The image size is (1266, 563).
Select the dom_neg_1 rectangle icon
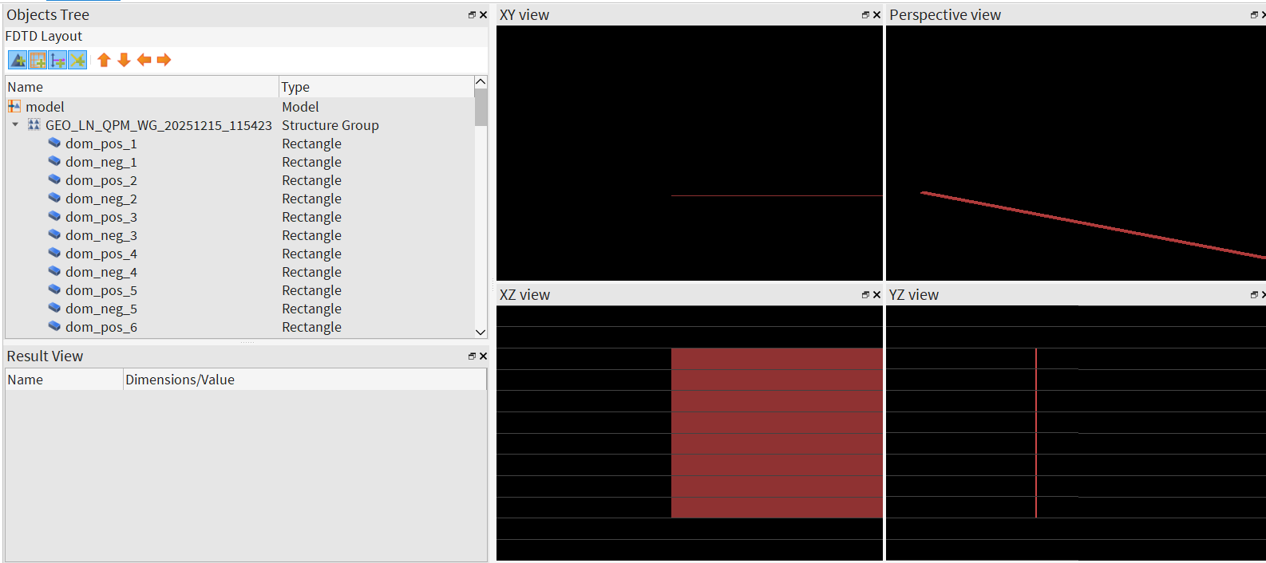point(54,161)
